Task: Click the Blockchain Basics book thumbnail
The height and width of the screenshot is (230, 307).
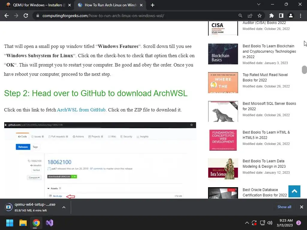Action: (223, 54)
